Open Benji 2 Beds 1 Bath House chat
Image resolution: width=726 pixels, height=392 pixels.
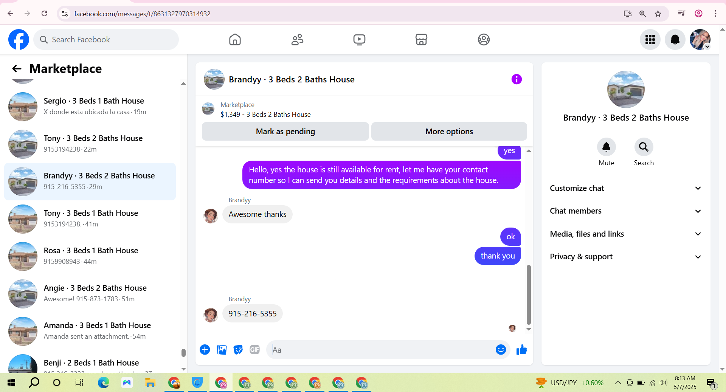pyautogui.click(x=90, y=363)
